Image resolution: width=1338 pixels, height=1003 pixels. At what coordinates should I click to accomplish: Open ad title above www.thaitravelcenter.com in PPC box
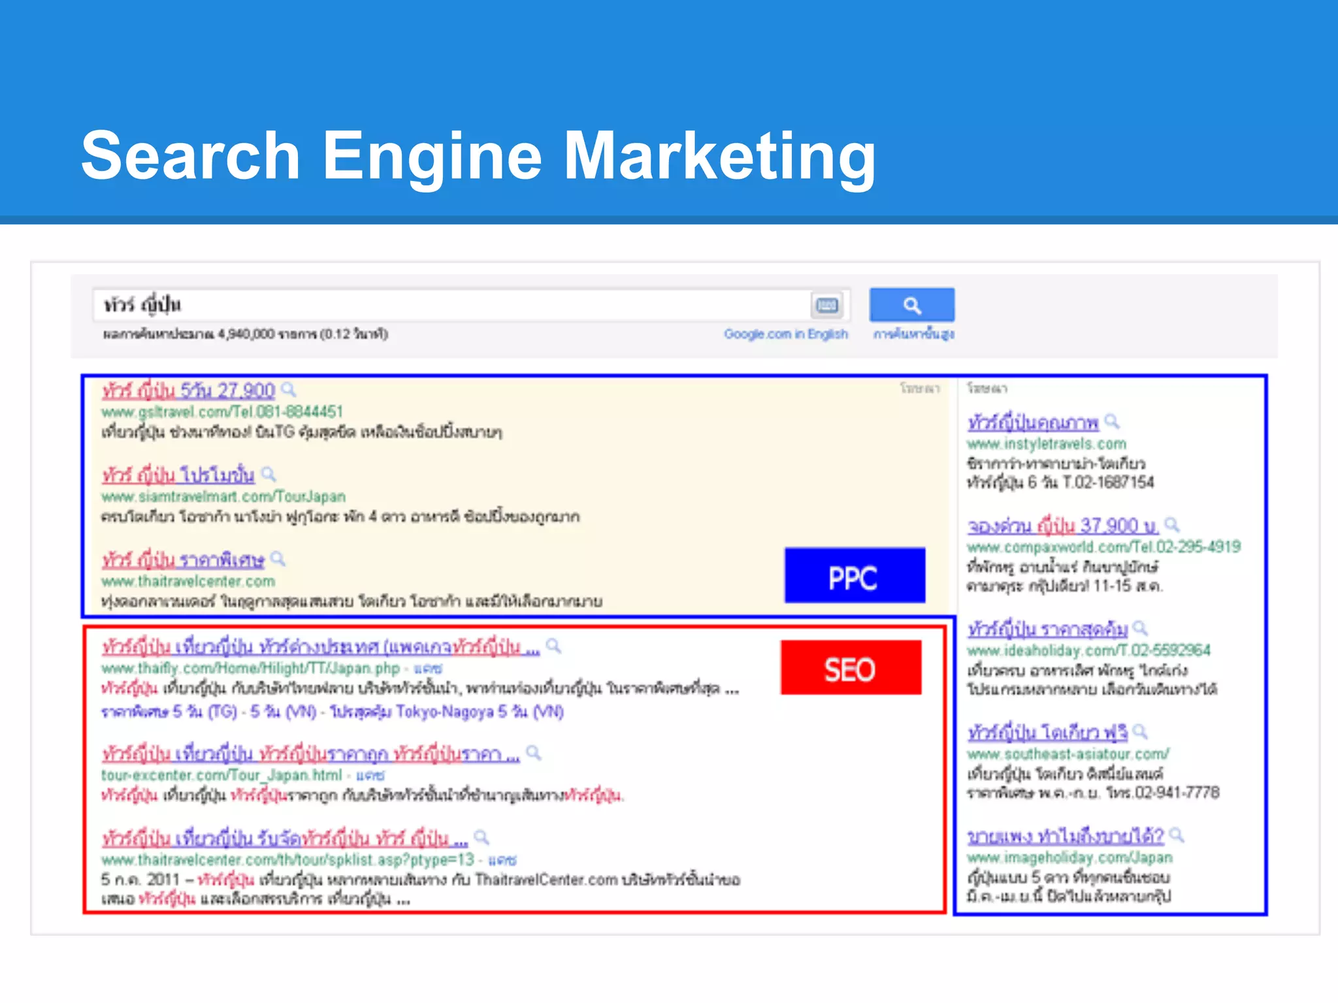tap(183, 560)
